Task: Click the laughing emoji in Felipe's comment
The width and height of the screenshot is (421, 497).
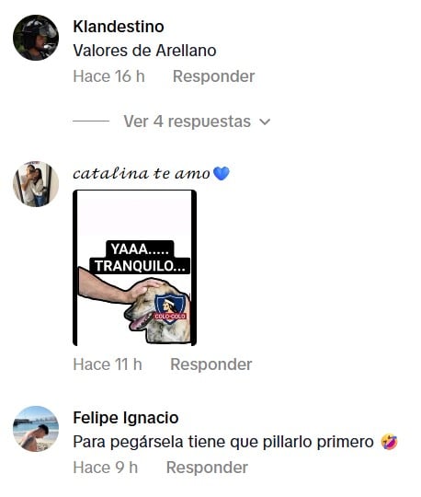Action: (x=390, y=442)
